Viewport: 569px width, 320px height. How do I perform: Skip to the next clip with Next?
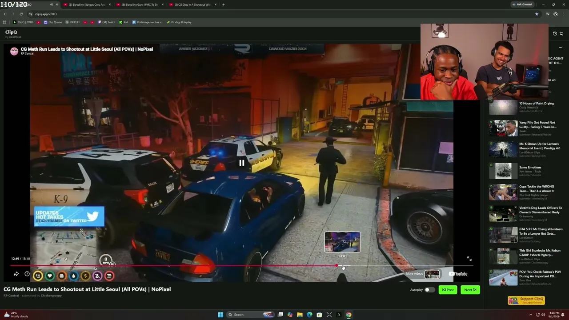click(x=470, y=290)
